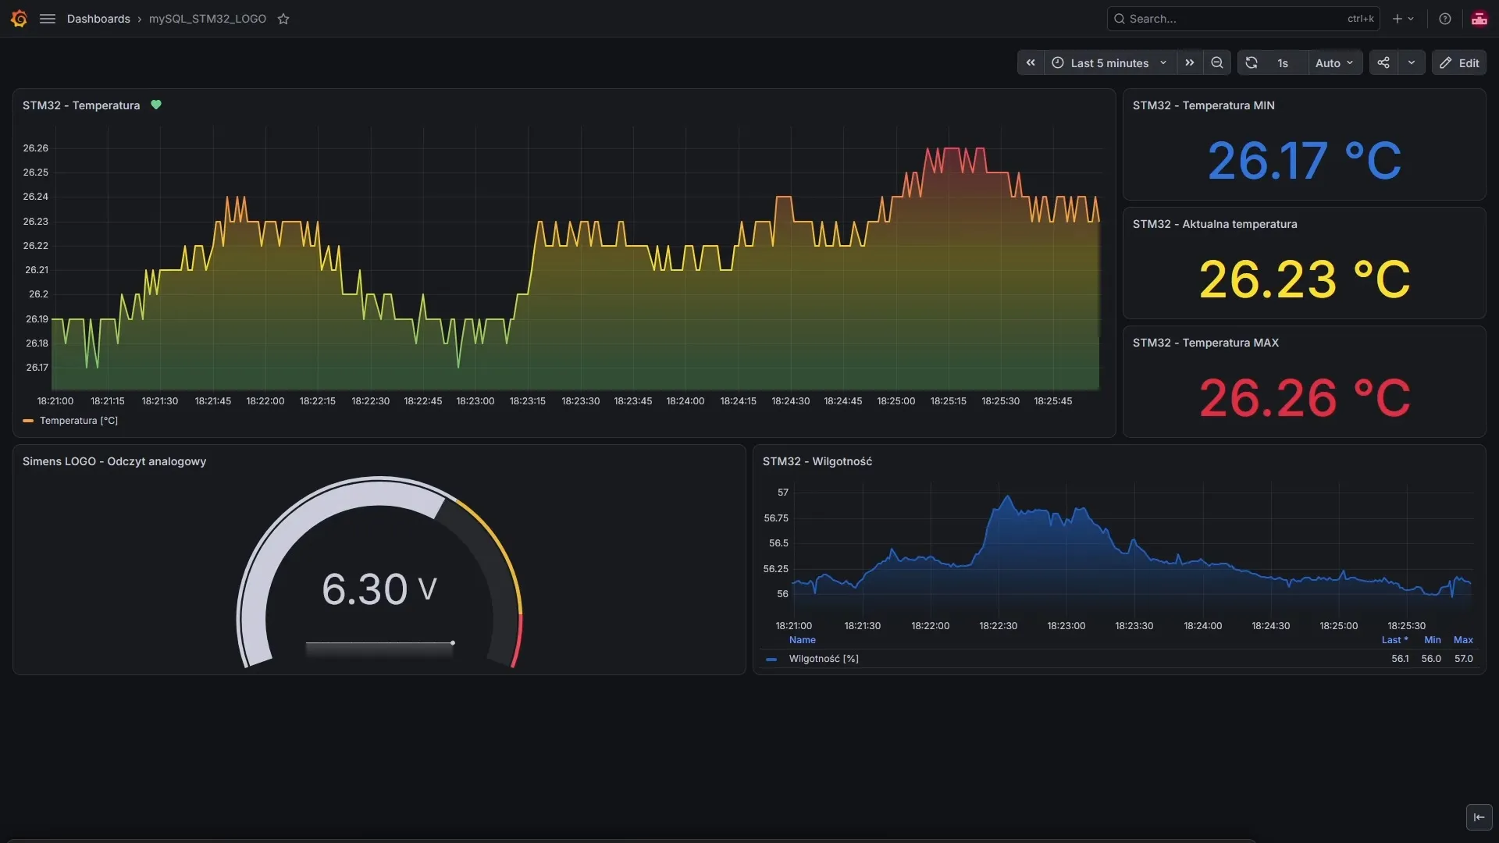This screenshot has height=843, width=1499.
Task: Open the user profile avatar
Action: click(x=1479, y=19)
